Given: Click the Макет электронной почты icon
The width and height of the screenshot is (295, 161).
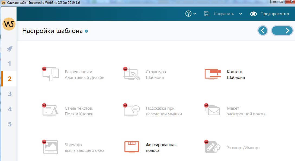Looking at the screenshot, I should coord(213,111).
